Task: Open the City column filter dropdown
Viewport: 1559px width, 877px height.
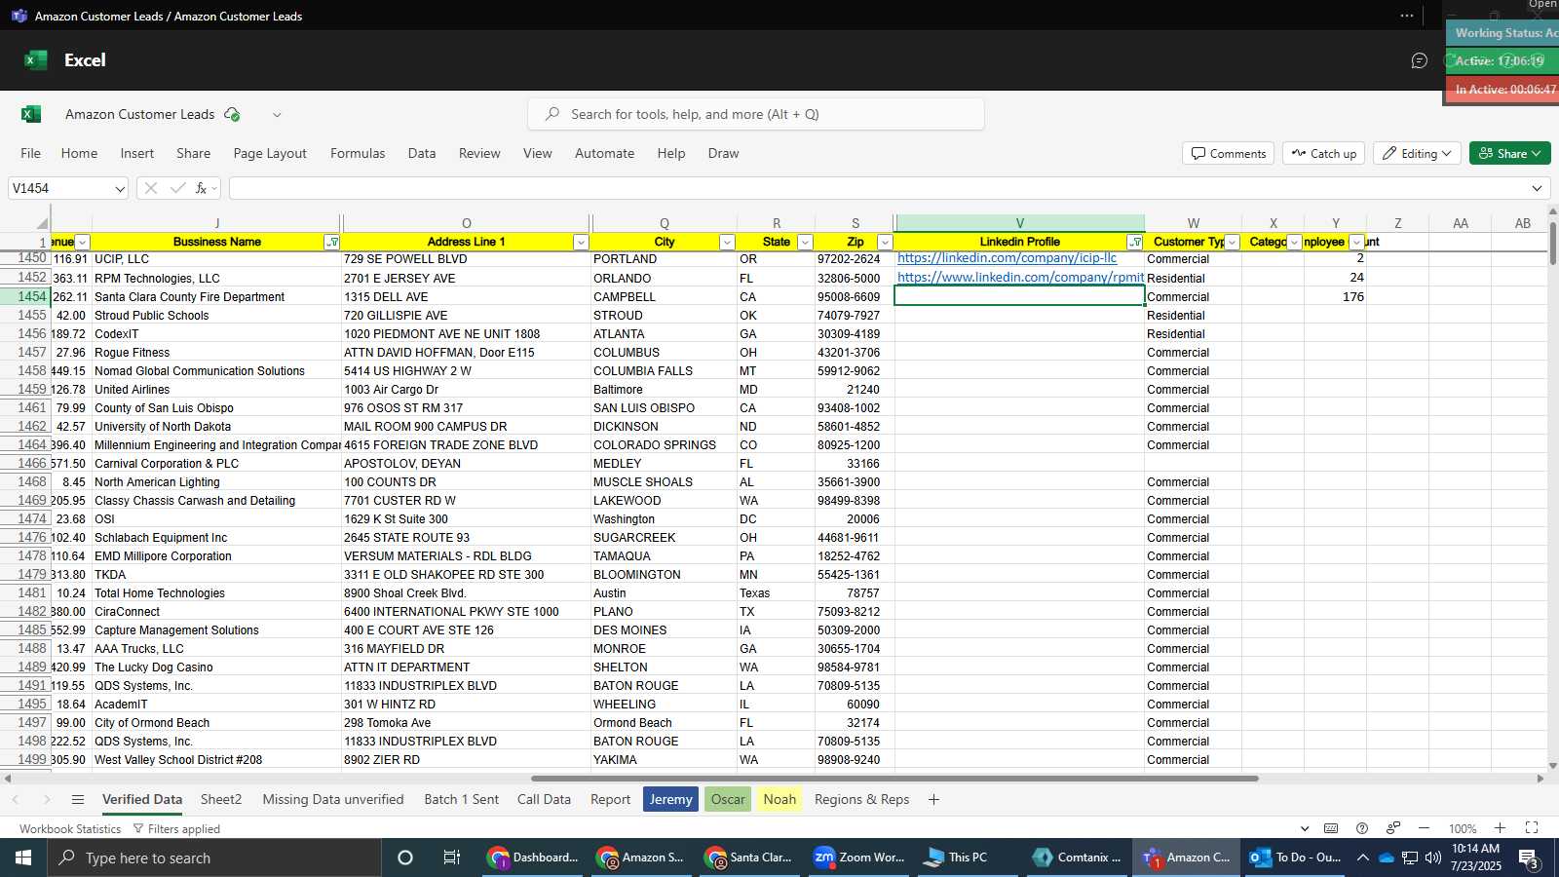Action: click(x=727, y=242)
